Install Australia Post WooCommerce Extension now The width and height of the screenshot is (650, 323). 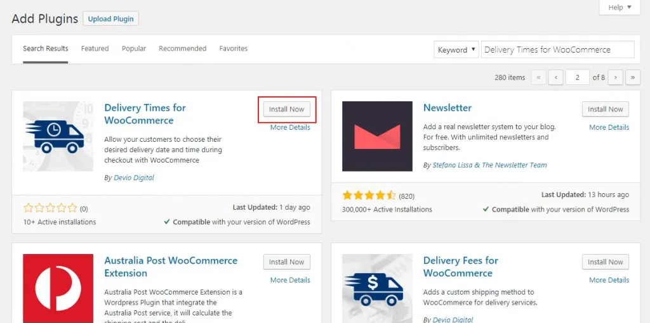pos(286,262)
